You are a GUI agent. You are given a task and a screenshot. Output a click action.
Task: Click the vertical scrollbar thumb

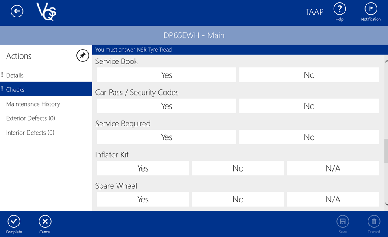386,150
